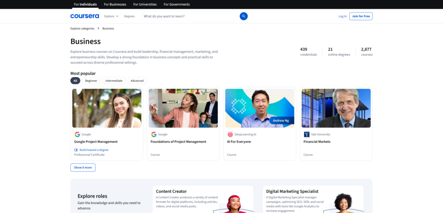Open the Log In link
The height and width of the screenshot is (213, 443).
pos(342,16)
